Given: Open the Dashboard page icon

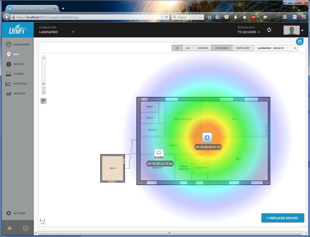Looking at the screenshot, I should 9,44.
